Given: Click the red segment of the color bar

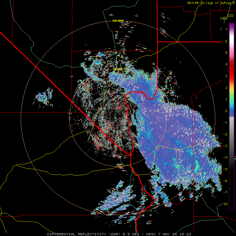Looking at the screenshot, I should pos(232,72).
